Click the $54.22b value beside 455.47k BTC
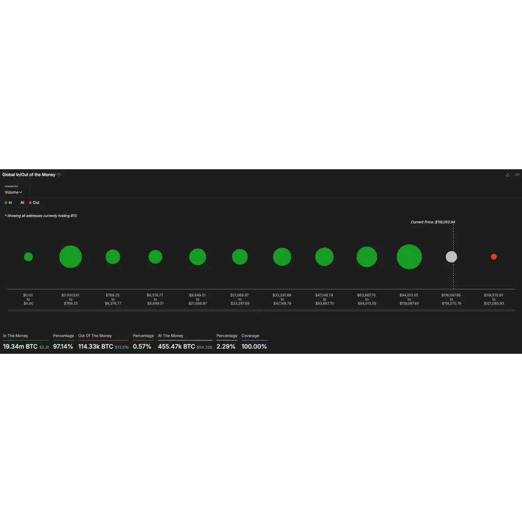522x522 pixels. 204,347
